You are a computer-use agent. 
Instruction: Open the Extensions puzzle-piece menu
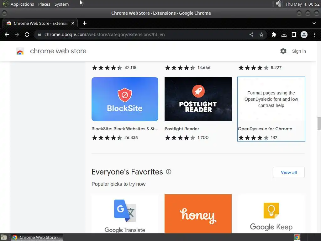click(274, 35)
